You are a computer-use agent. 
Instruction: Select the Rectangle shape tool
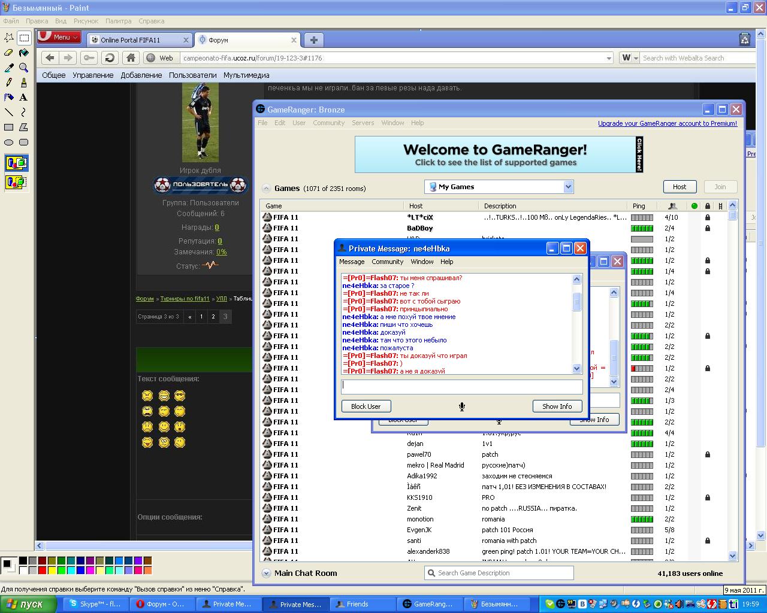coord(9,127)
